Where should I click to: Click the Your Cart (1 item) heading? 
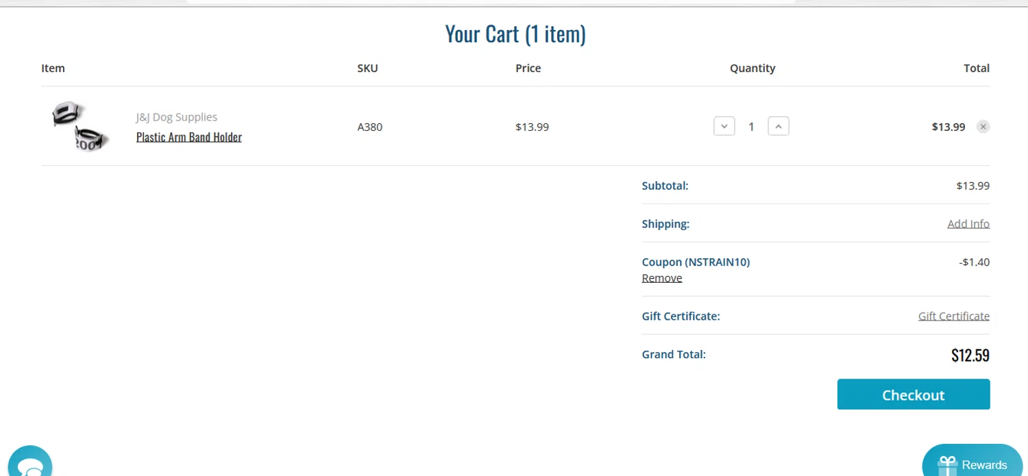click(515, 34)
